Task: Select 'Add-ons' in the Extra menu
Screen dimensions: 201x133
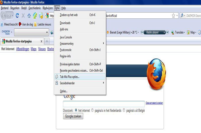Action: point(80,29)
